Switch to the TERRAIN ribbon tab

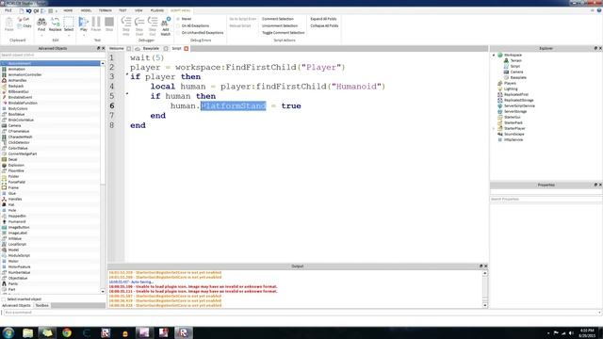[x=105, y=10]
